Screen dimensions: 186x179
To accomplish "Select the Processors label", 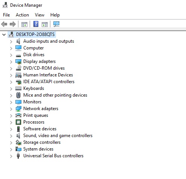I will coord(34,122).
